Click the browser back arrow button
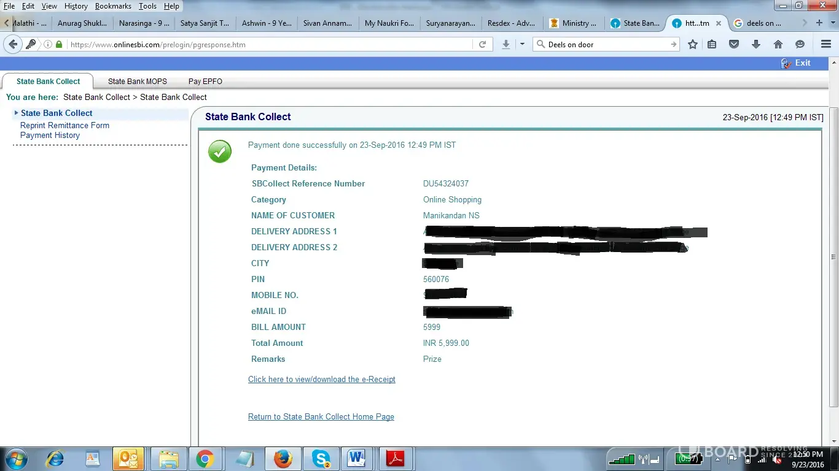The image size is (839, 471). click(x=13, y=44)
